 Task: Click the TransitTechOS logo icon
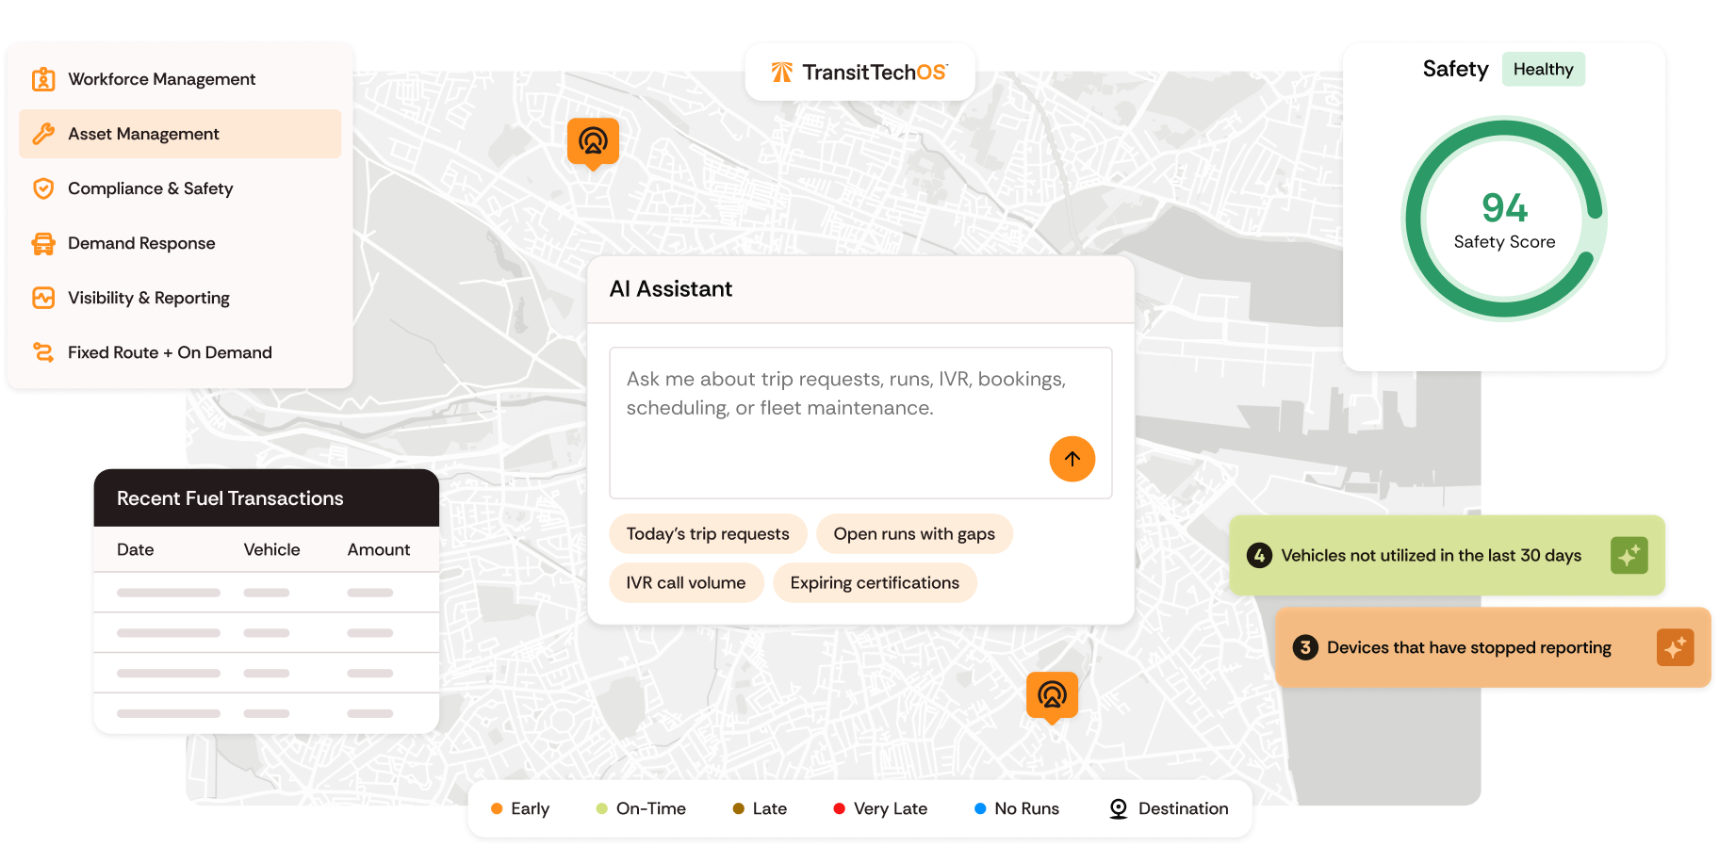coord(782,73)
